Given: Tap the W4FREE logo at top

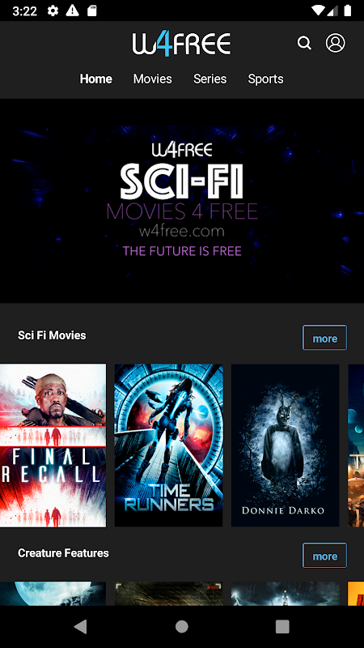Looking at the screenshot, I should 181,45.
